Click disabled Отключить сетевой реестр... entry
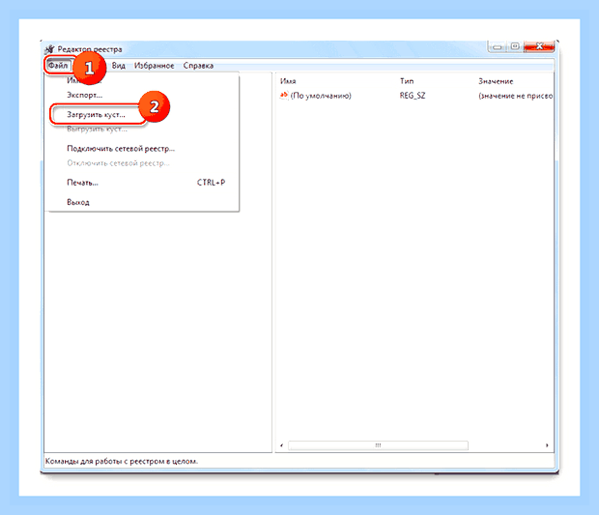Viewport: 599px width, 515px height. point(142,163)
